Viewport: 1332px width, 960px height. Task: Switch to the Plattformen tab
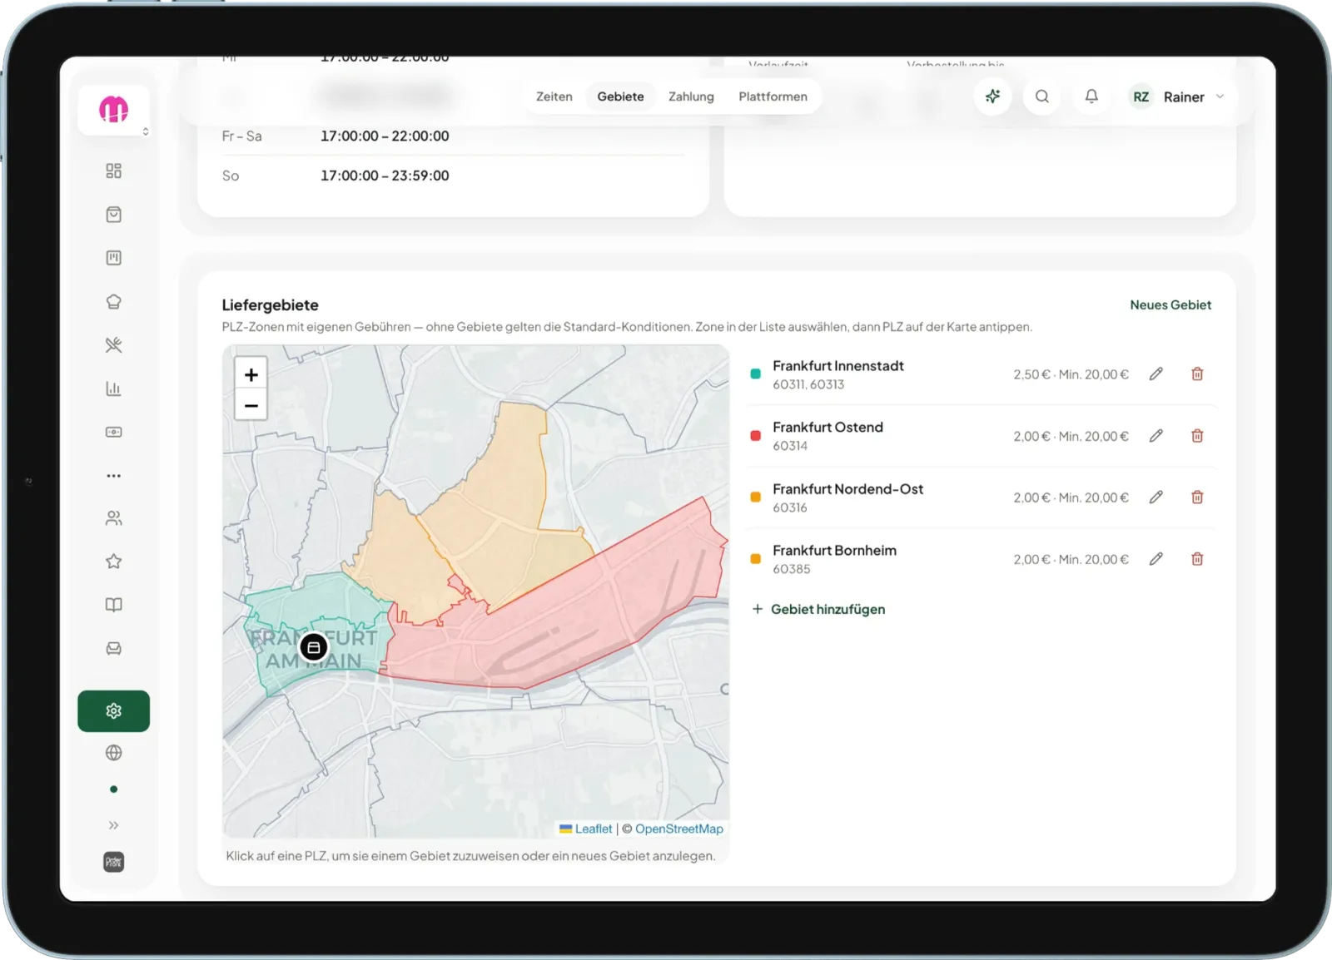(x=773, y=96)
